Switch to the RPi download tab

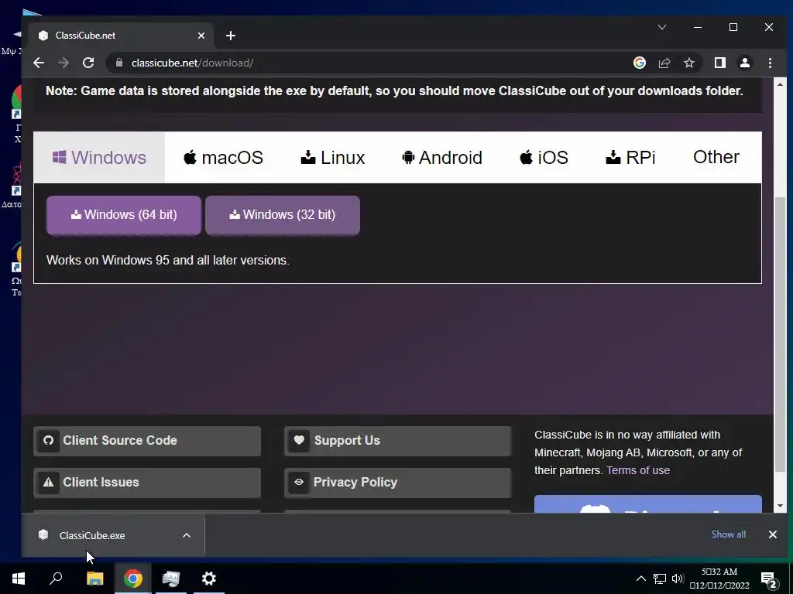630,157
